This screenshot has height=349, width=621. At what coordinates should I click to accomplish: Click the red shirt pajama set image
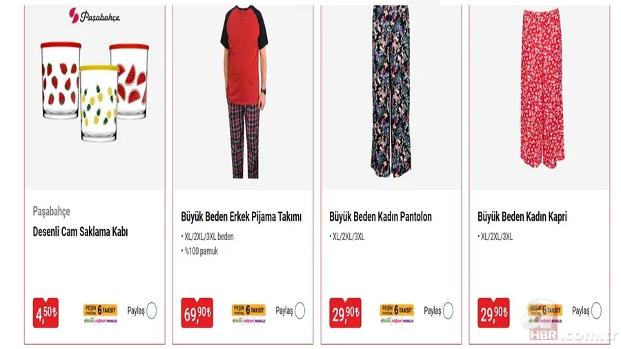coord(244,92)
